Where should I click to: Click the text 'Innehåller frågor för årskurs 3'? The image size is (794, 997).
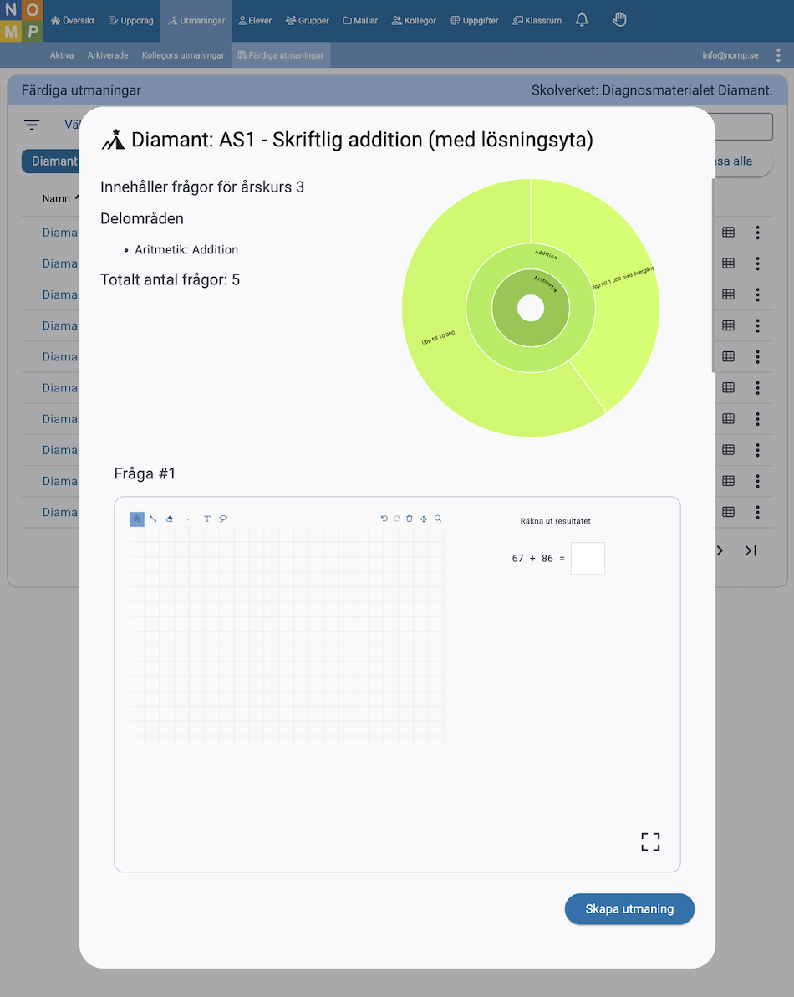coord(202,187)
